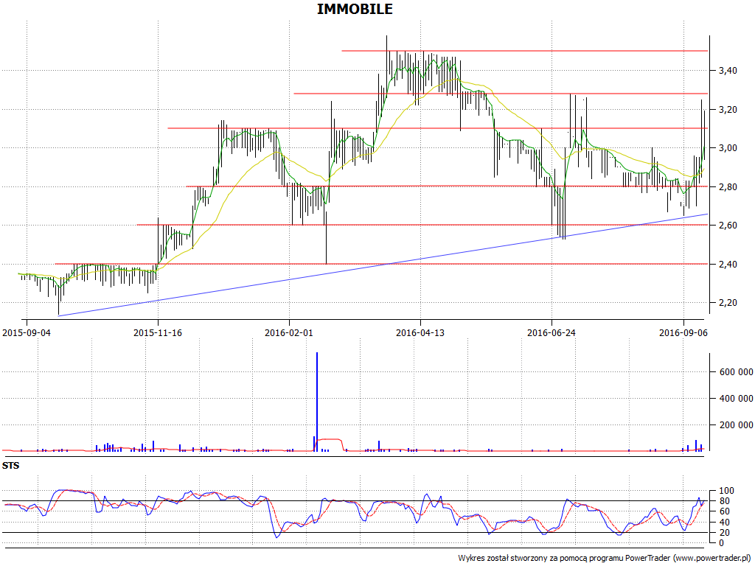Click the 2,80 price axis label
The height and width of the screenshot is (566, 755).
728,186
